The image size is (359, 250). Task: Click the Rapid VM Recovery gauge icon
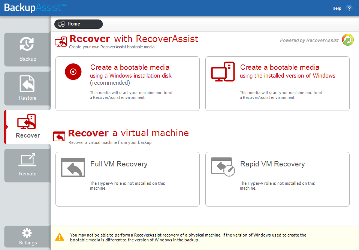223,167
